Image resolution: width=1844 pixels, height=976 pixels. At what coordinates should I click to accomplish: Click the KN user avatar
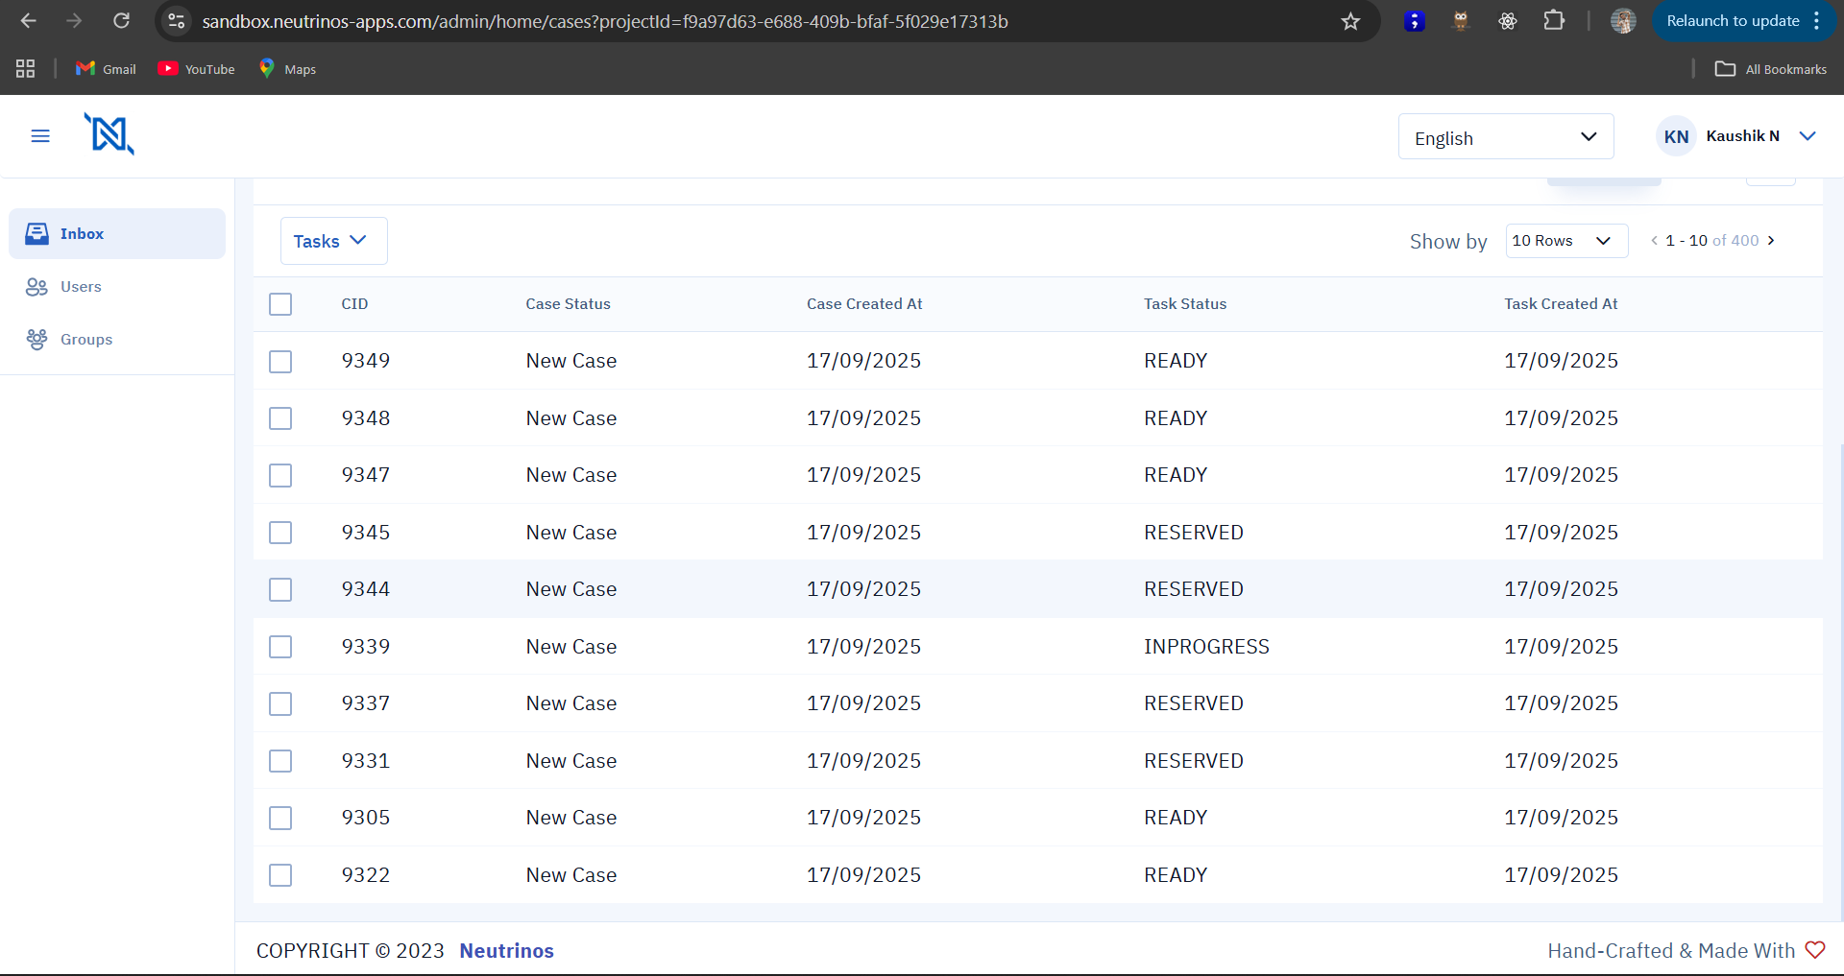pos(1676,136)
